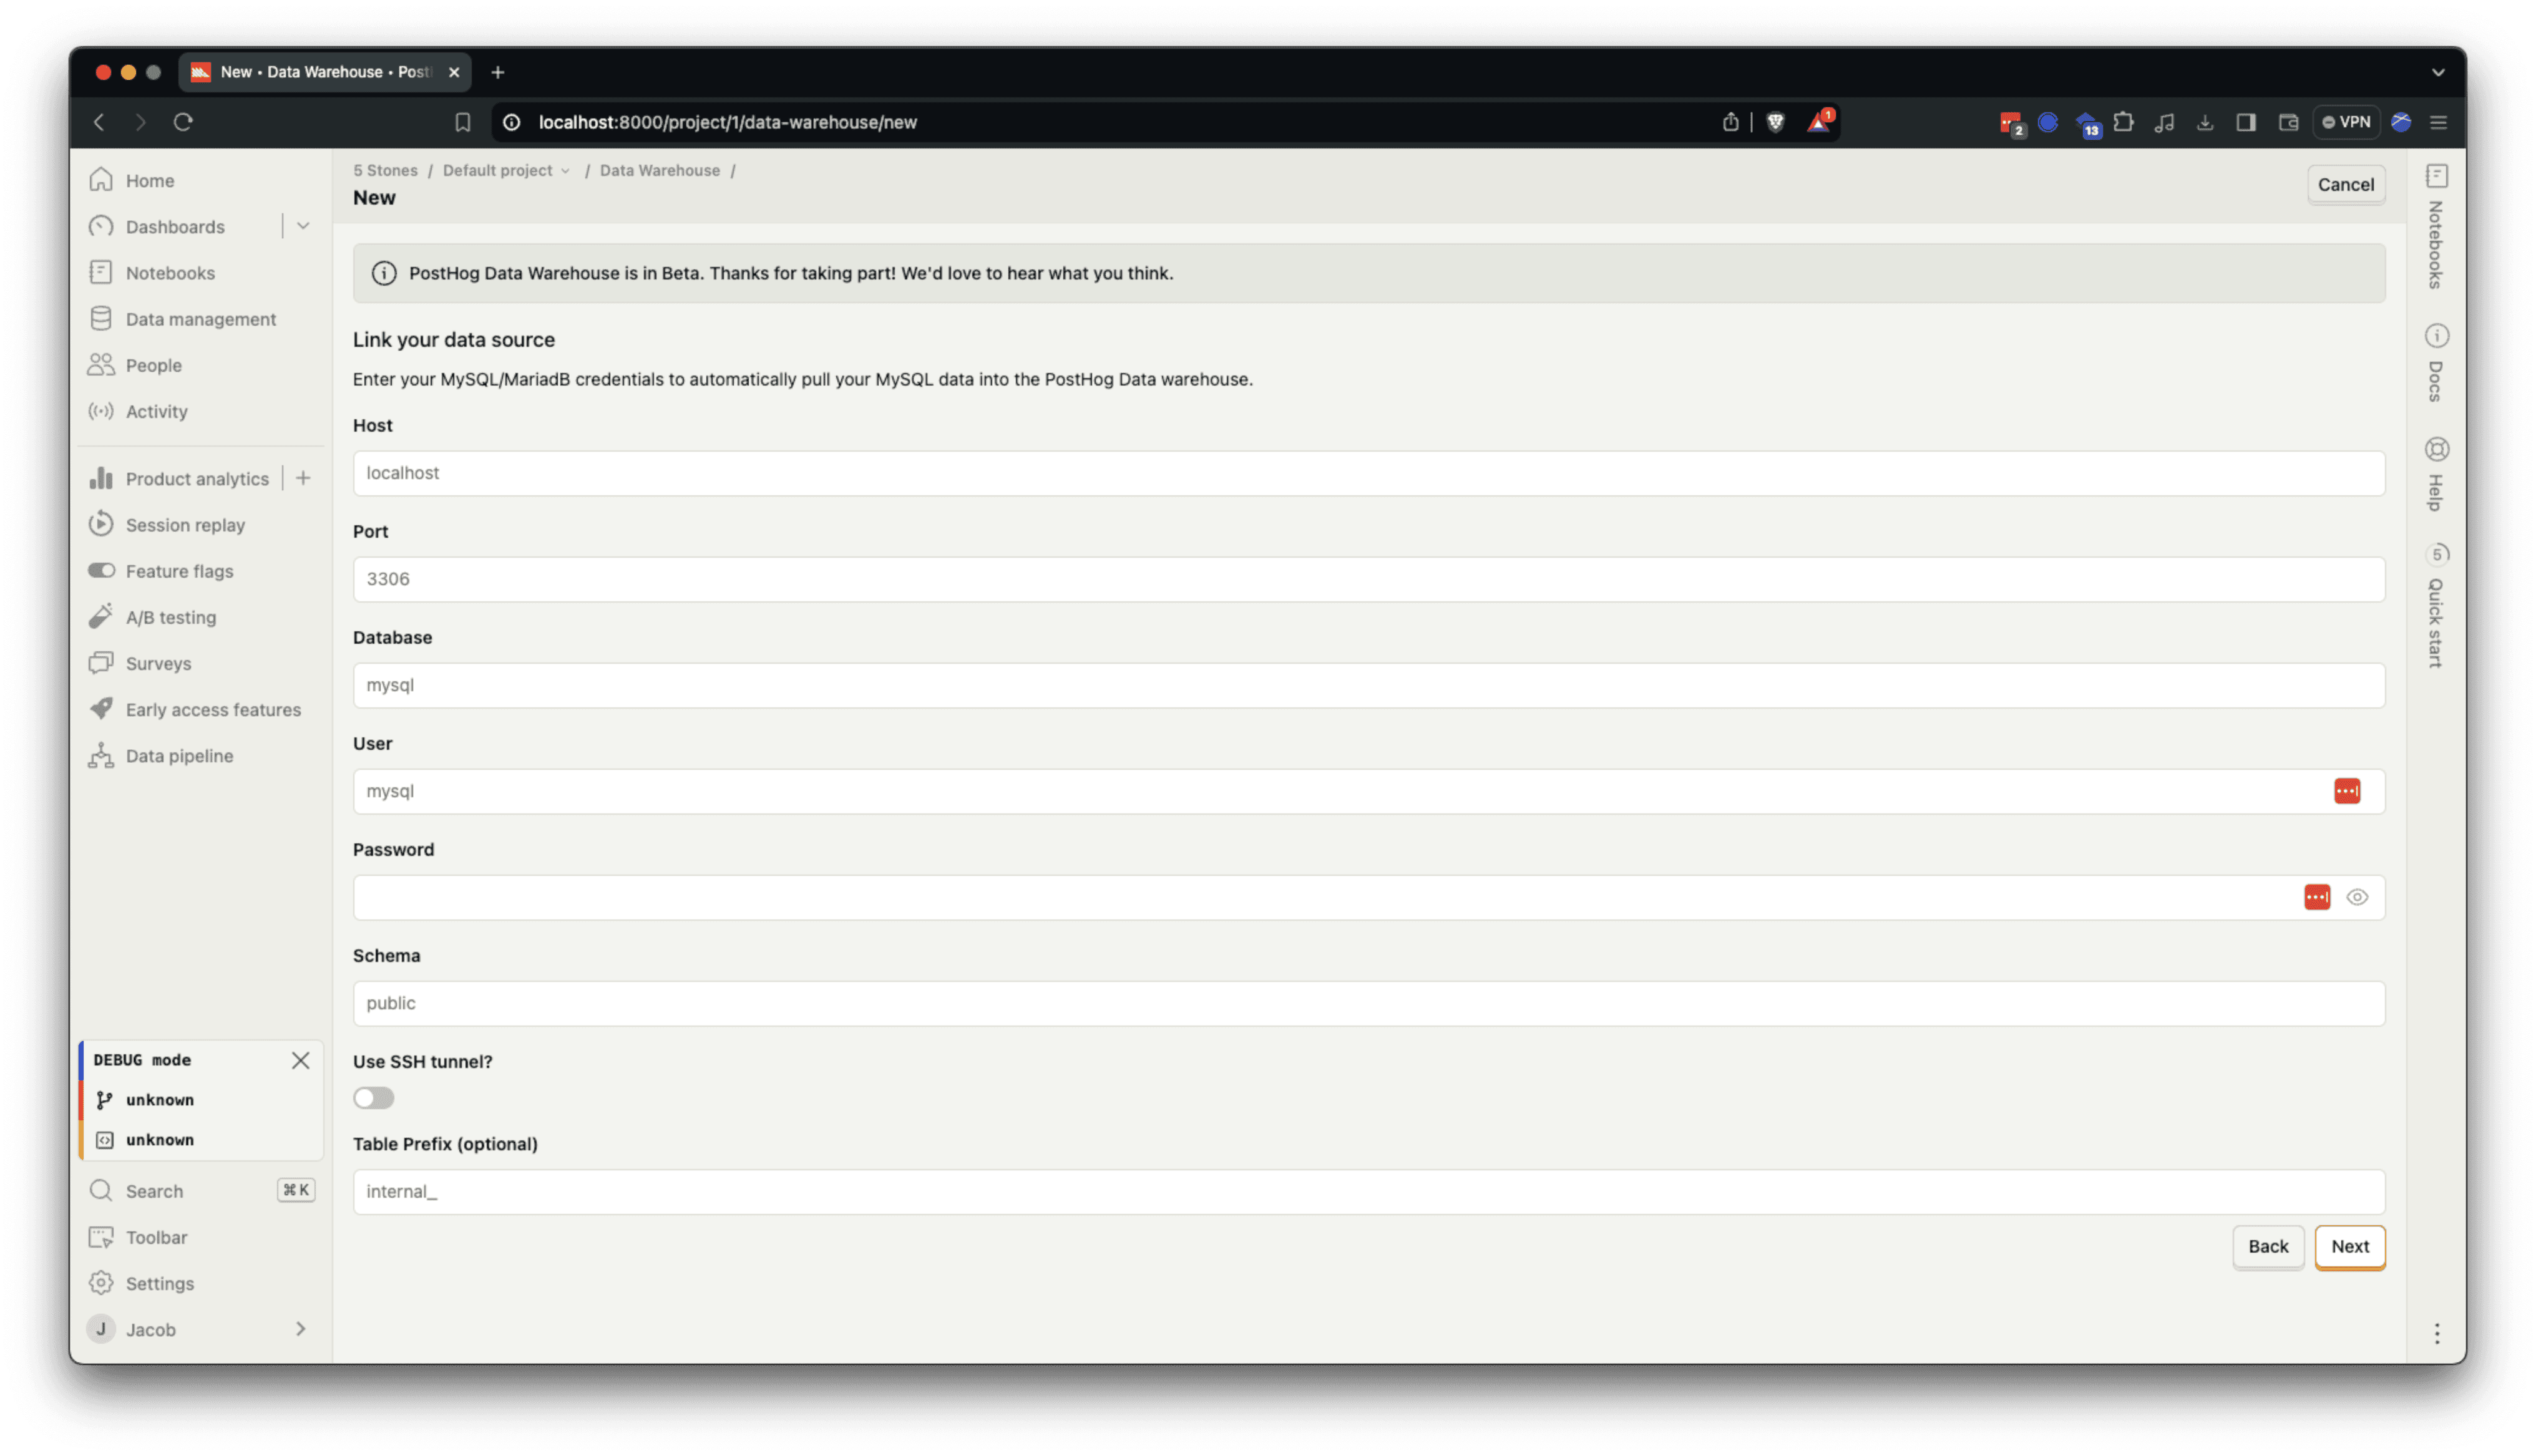The image size is (2536, 1456).
Task: Go Back to previous step
Action: pos(2267,1247)
